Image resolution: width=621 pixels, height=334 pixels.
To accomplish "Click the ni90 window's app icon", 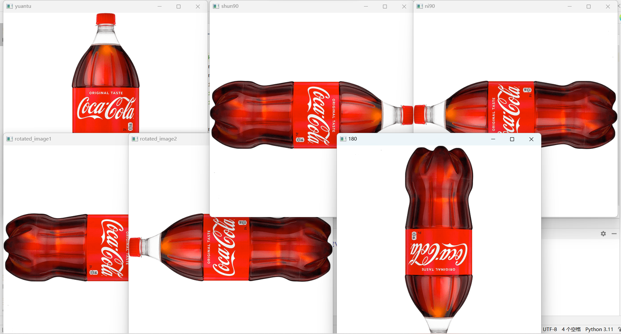I will [420, 6].
